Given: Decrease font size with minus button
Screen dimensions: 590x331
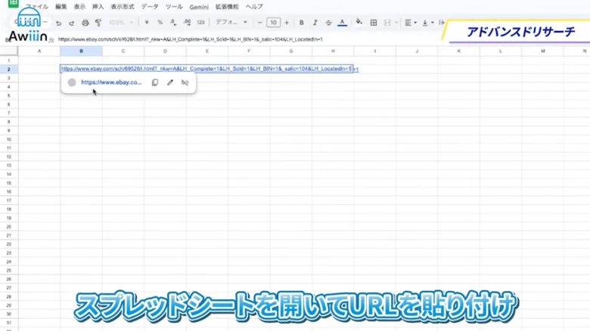Looking at the screenshot, I should (259, 23).
